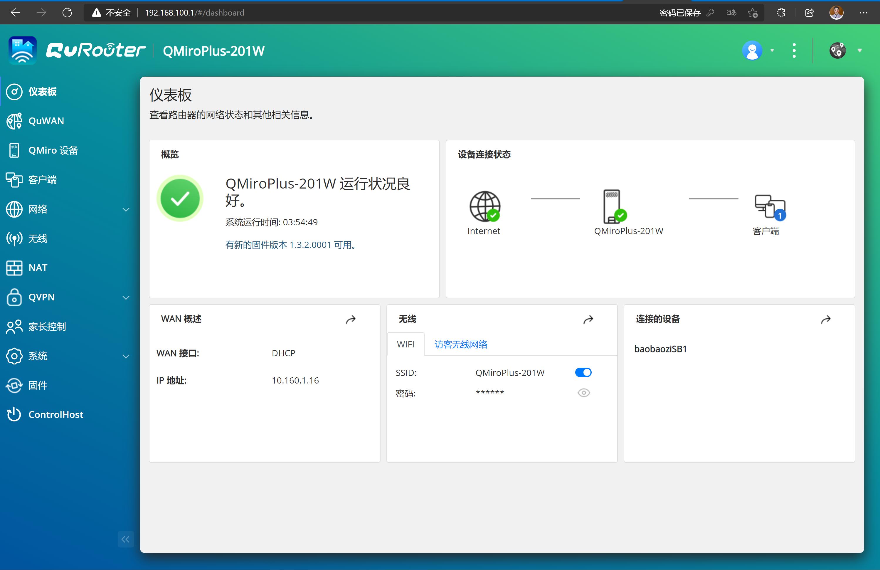This screenshot has width=880, height=570.
Task: Open ControlHost from the sidebar
Action: coord(55,414)
